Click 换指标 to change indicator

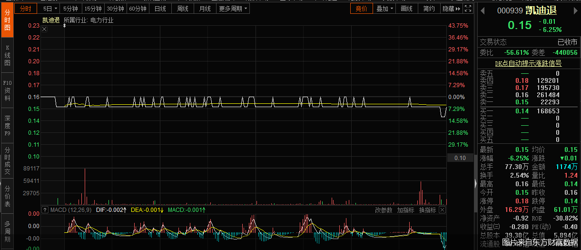click(427, 210)
